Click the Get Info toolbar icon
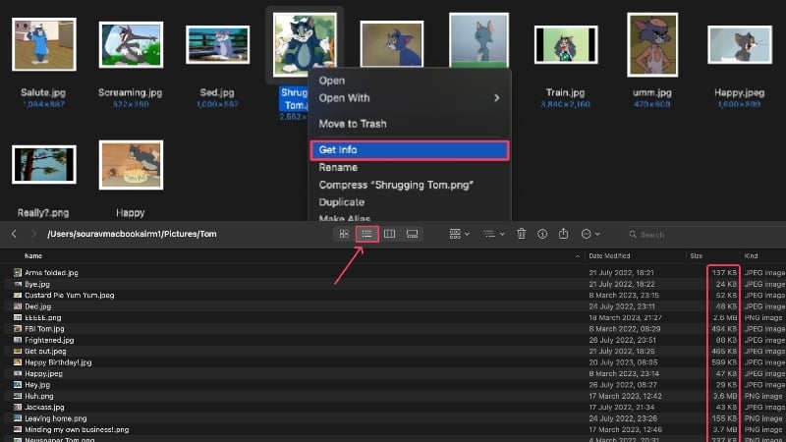Viewport: 786px width, 442px height. [542, 234]
